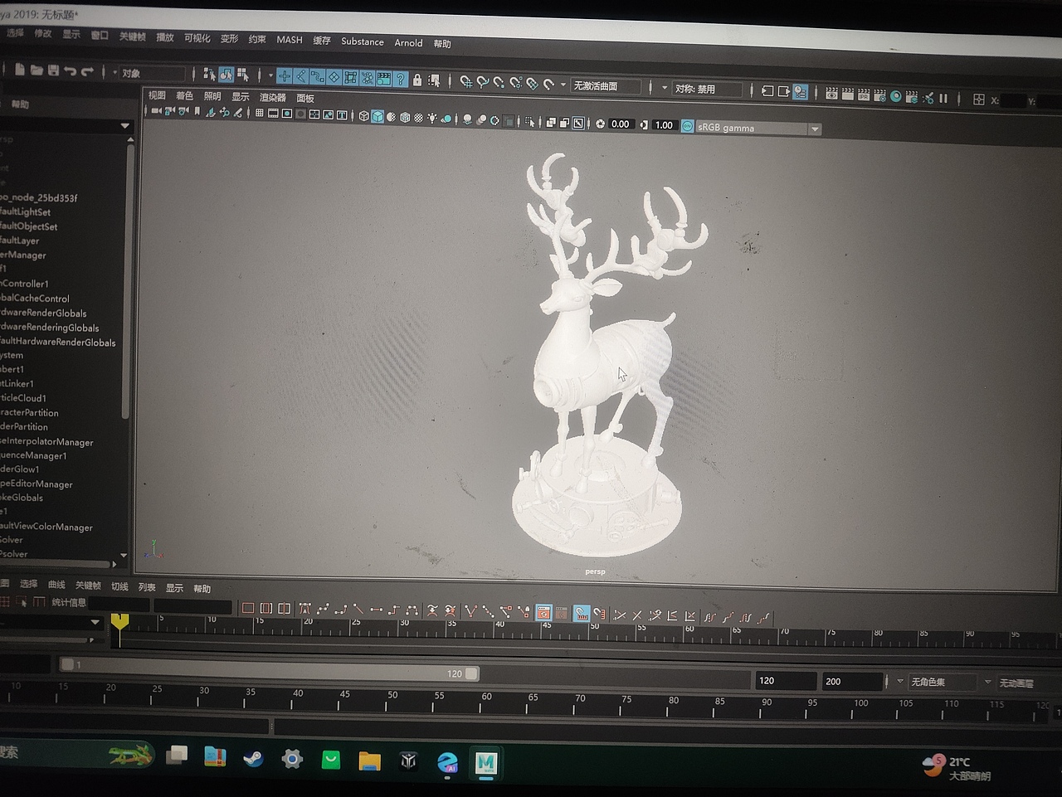Select shapeEditorManager in the outliner

(37, 484)
